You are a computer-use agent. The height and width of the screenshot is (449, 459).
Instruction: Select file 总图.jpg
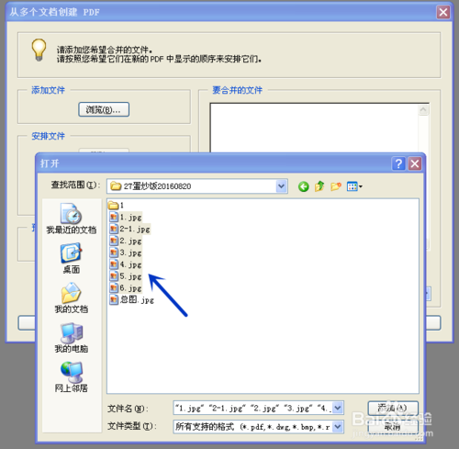click(x=131, y=299)
